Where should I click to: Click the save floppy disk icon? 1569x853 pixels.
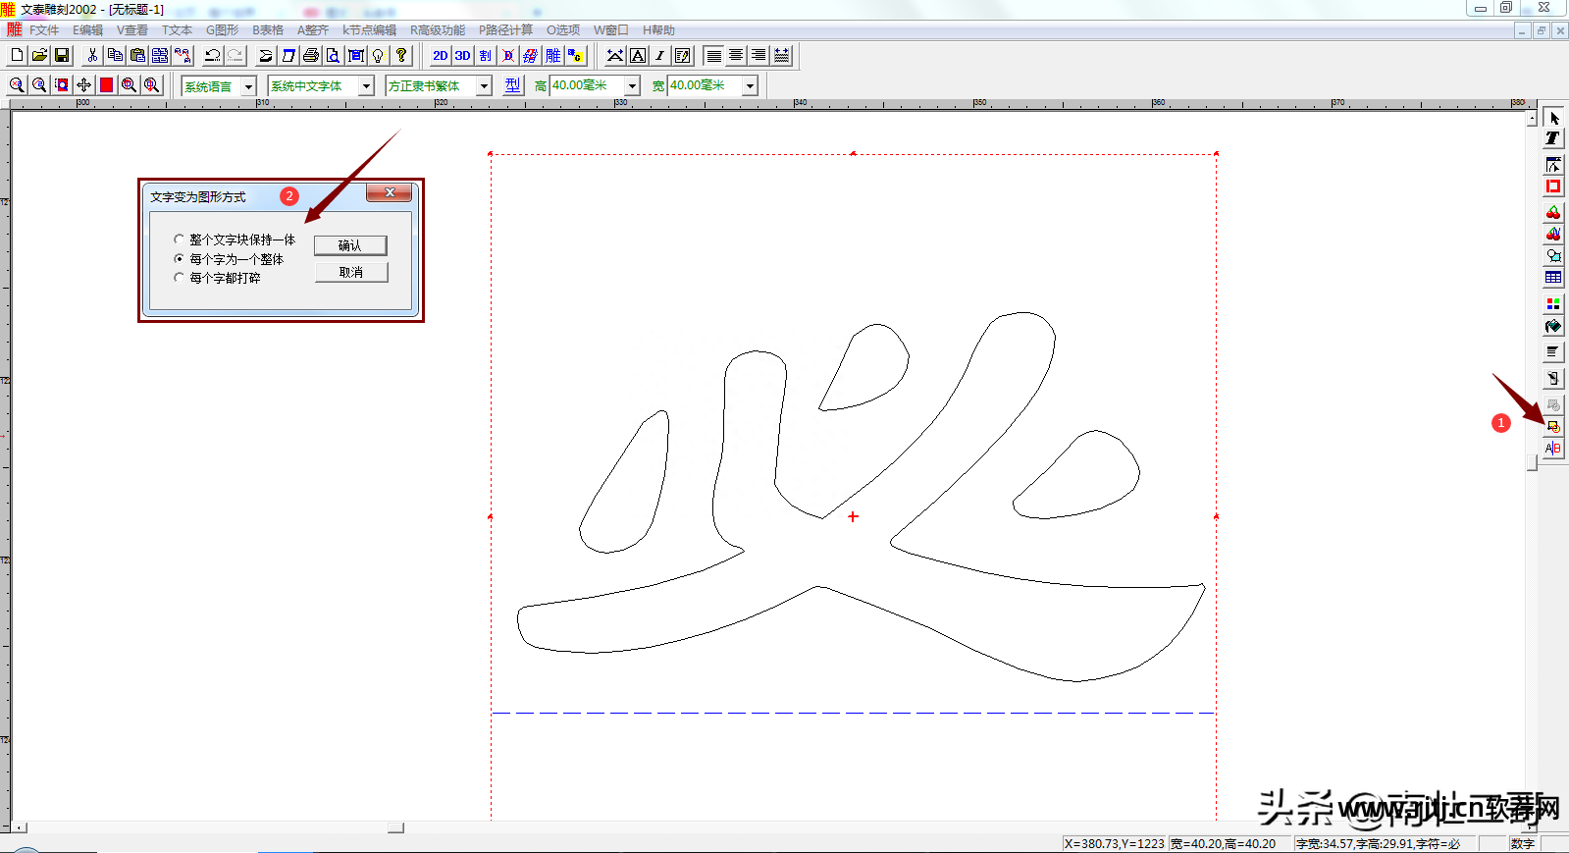(x=62, y=56)
